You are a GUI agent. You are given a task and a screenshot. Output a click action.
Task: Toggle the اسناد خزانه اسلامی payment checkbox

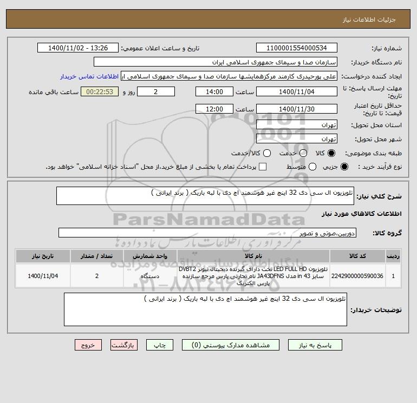pos(263,167)
